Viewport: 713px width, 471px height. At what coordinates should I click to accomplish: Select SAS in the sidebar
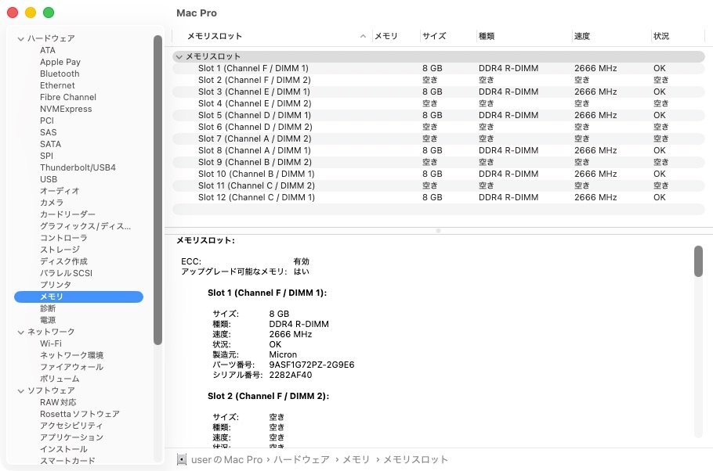[49, 132]
